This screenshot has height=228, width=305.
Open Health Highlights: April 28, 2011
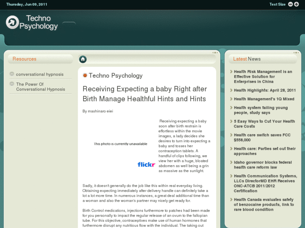(265, 90)
